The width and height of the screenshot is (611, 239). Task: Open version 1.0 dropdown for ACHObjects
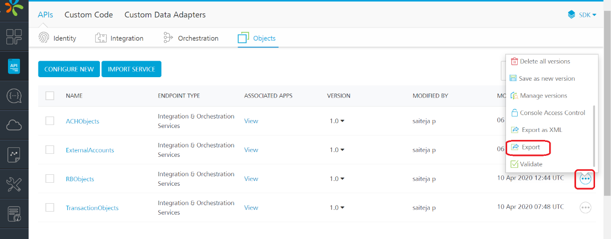(x=337, y=121)
